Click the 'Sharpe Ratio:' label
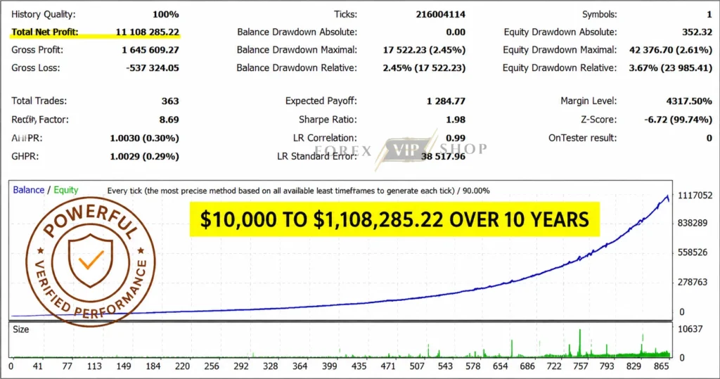The height and width of the screenshot is (379, 720). coord(328,120)
